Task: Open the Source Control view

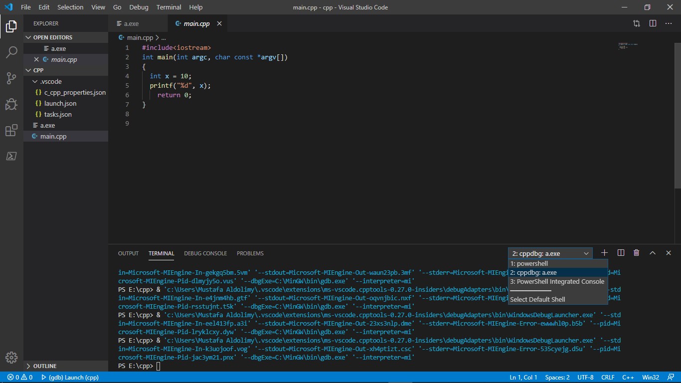Action: (x=11, y=78)
